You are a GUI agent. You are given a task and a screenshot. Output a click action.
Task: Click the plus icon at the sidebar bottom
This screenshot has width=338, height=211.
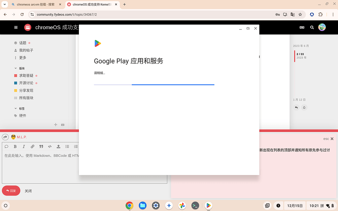[55, 125]
